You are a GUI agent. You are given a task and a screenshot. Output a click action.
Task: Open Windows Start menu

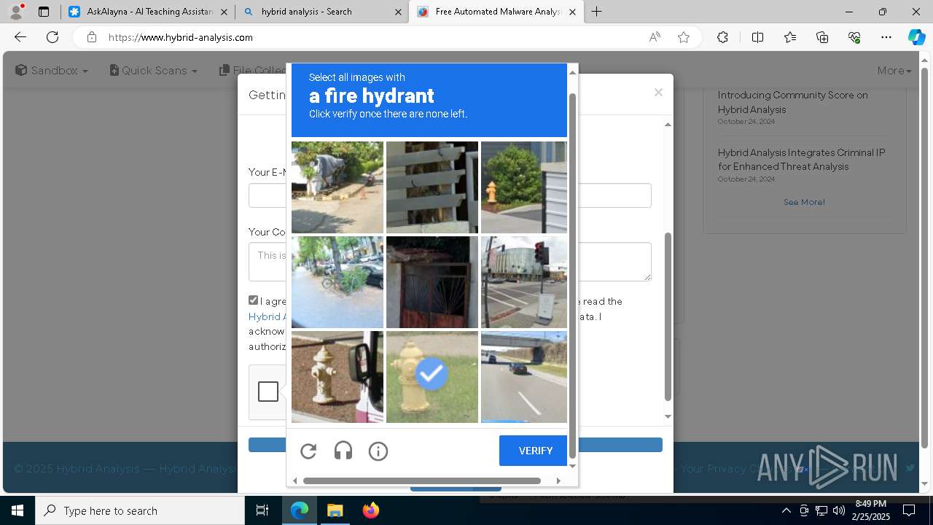click(x=17, y=510)
